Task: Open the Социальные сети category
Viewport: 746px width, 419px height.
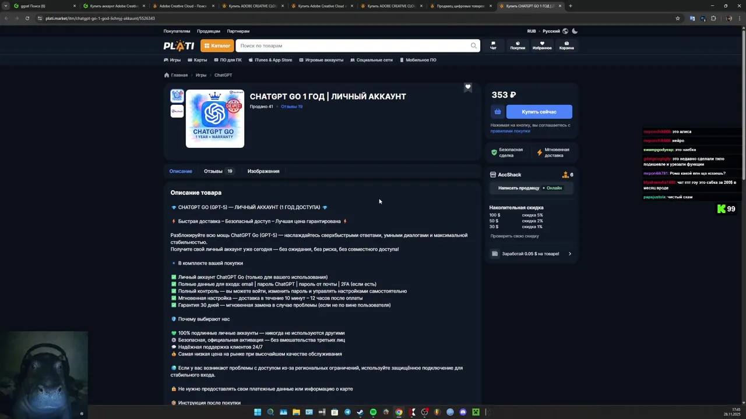Action: 371,60
